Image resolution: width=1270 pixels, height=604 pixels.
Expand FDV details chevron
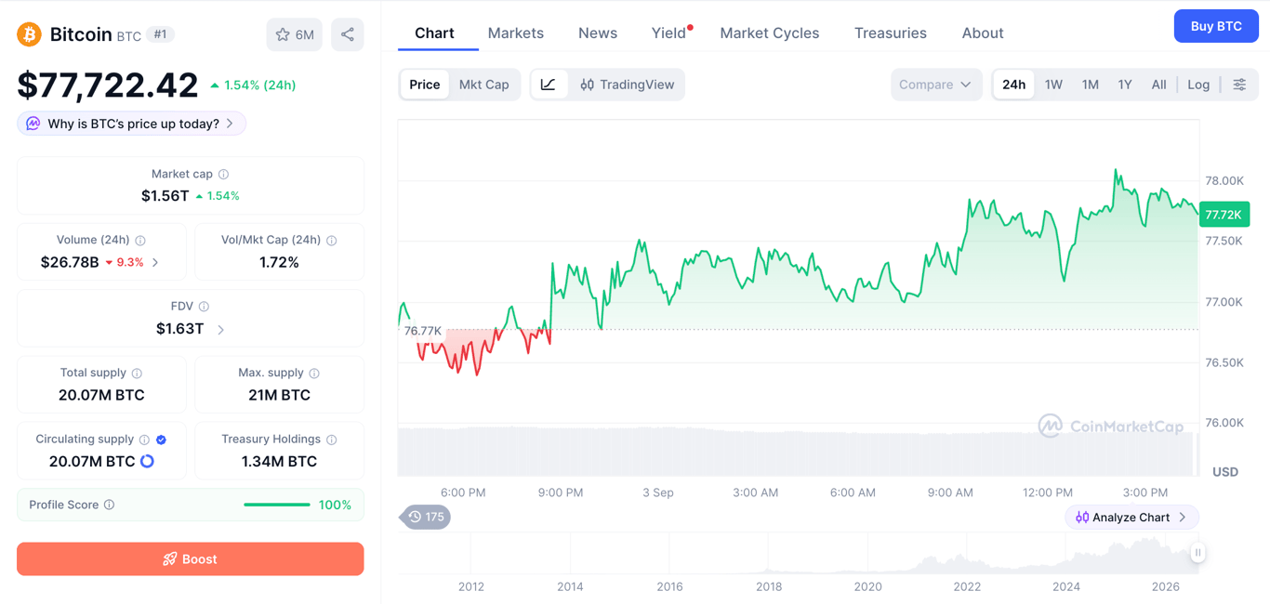220,329
